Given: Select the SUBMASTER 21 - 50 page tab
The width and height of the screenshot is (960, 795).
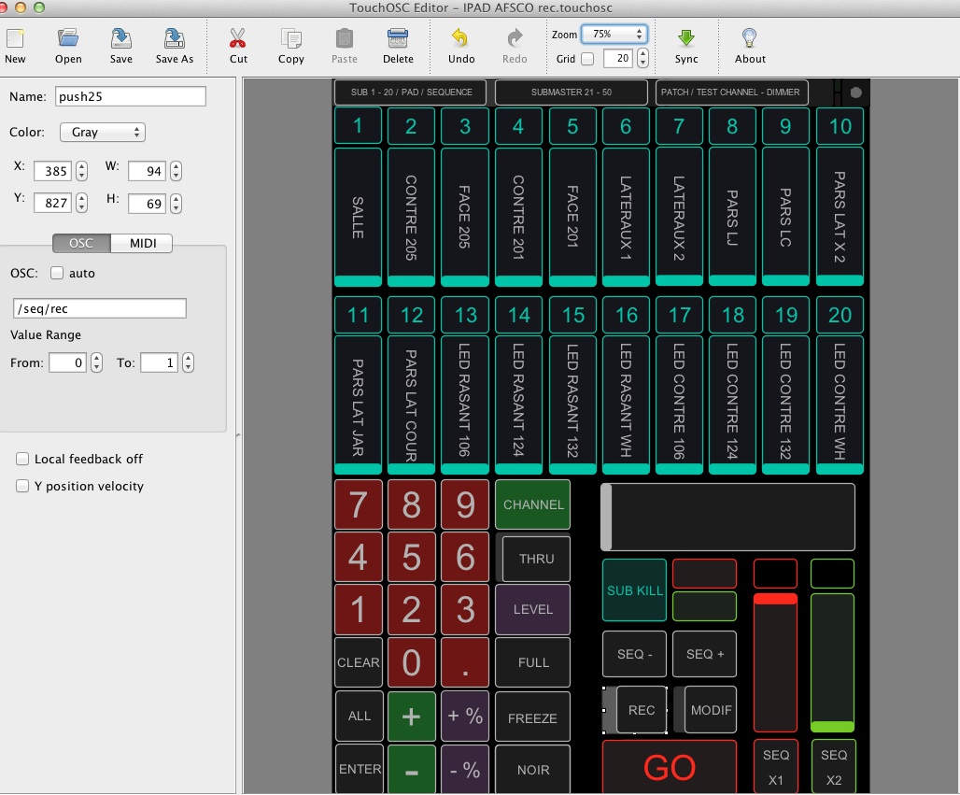Looking at the screenshot, I should pyautogui.click(x=571, y=92).
